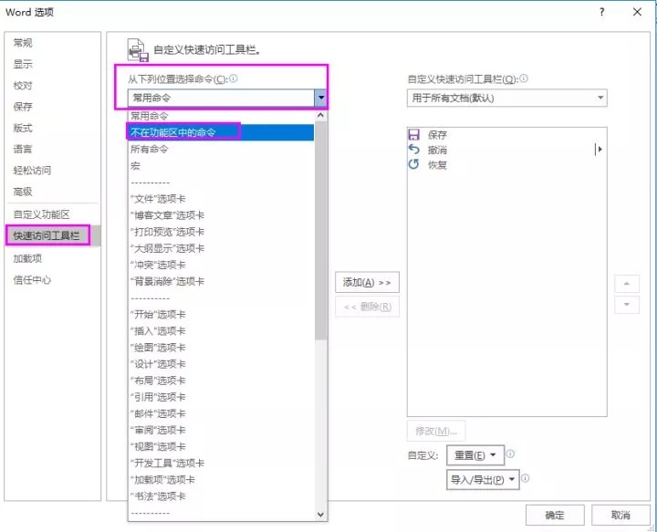Expand the 导入/导出(P) dropdown button
This screenshot has height=532, width=657.
point(483,480)
